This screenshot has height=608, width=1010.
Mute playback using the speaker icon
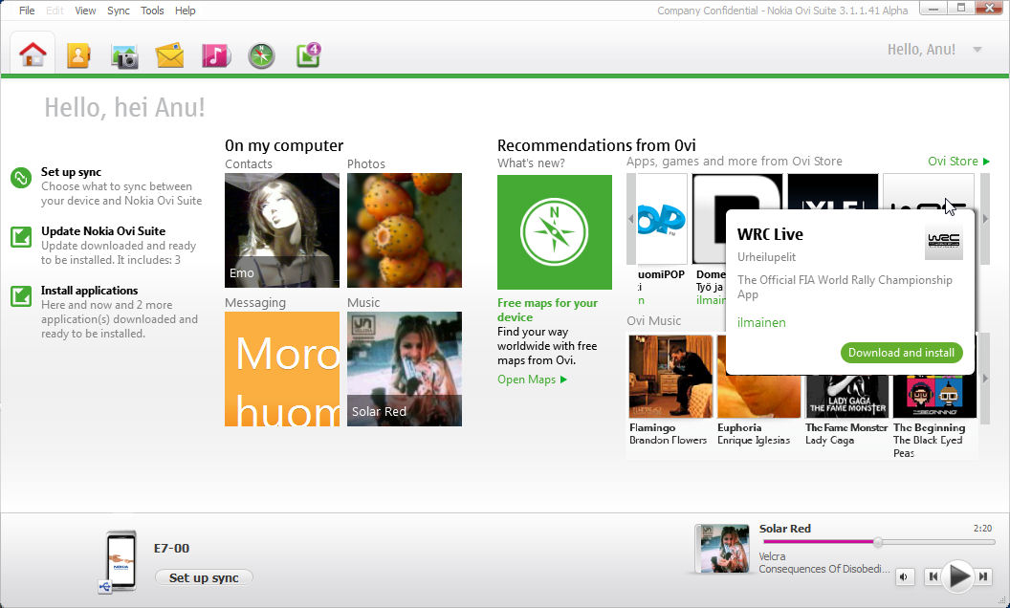click(903, 576)
